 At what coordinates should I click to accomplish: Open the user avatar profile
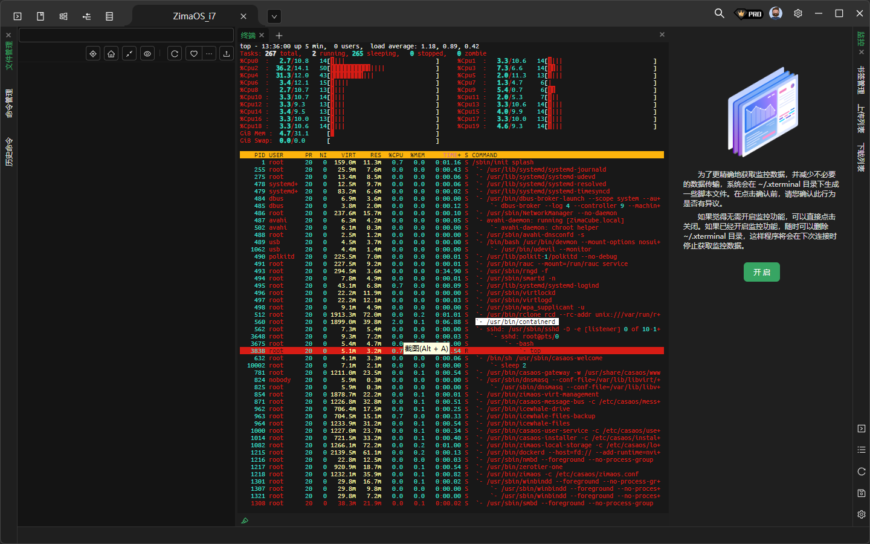776,13
